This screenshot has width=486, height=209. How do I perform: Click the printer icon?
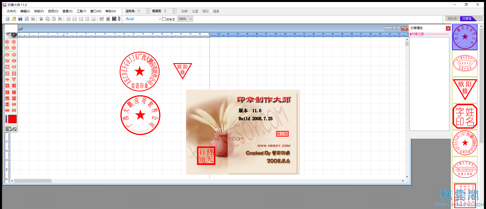(33, 19)
